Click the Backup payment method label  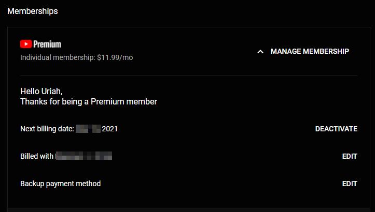(x=61, y=184)
